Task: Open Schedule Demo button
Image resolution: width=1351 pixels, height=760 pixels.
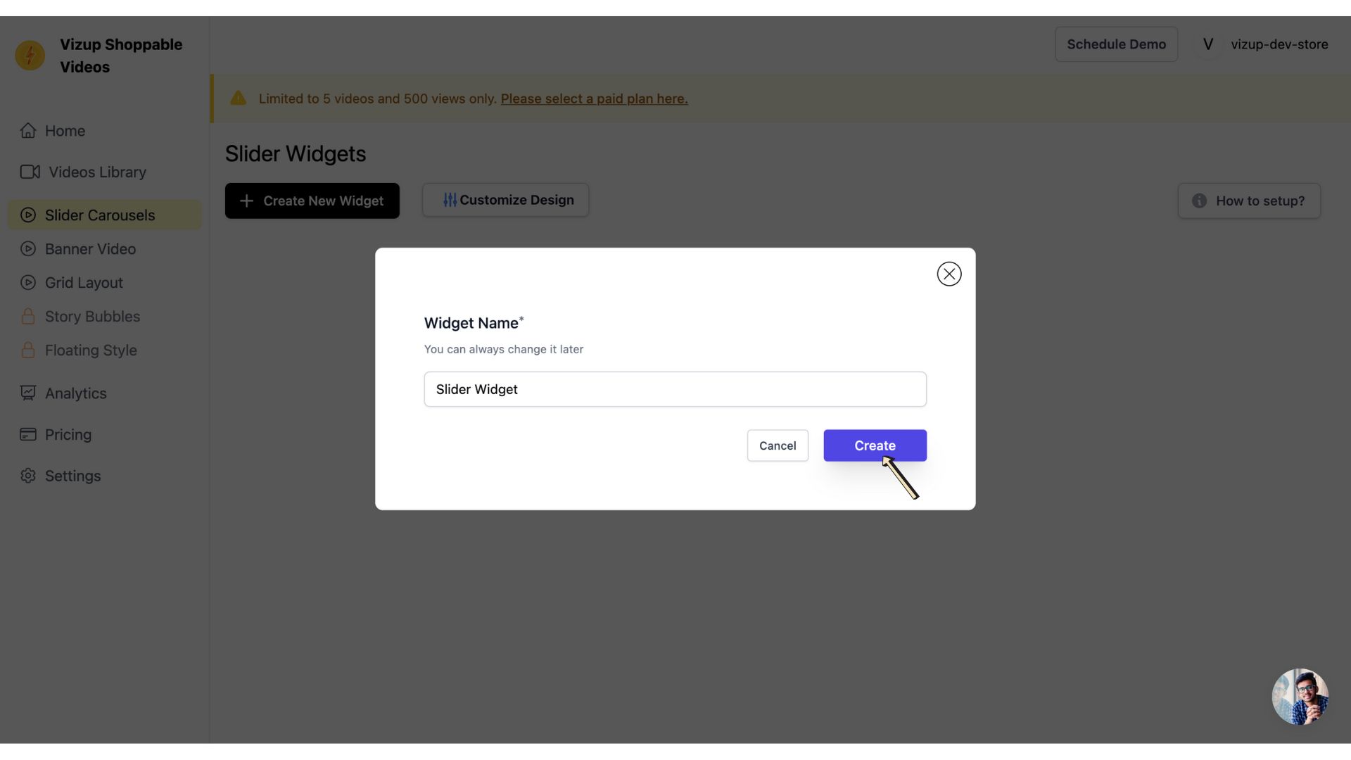Action: [1116, 44]
